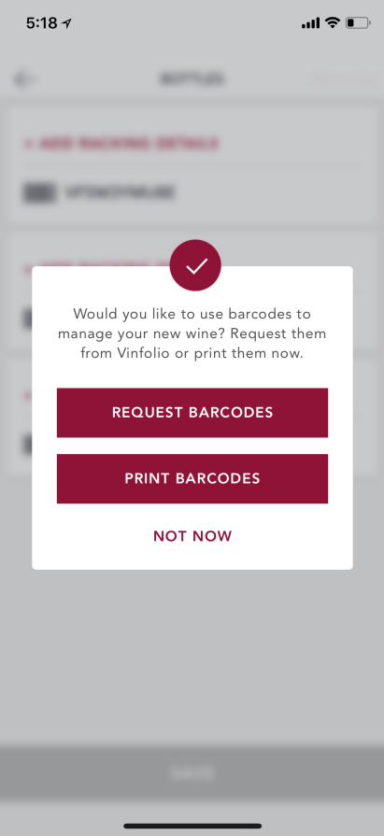Go back using the blurred arrow icon

(x=24, y=79)
